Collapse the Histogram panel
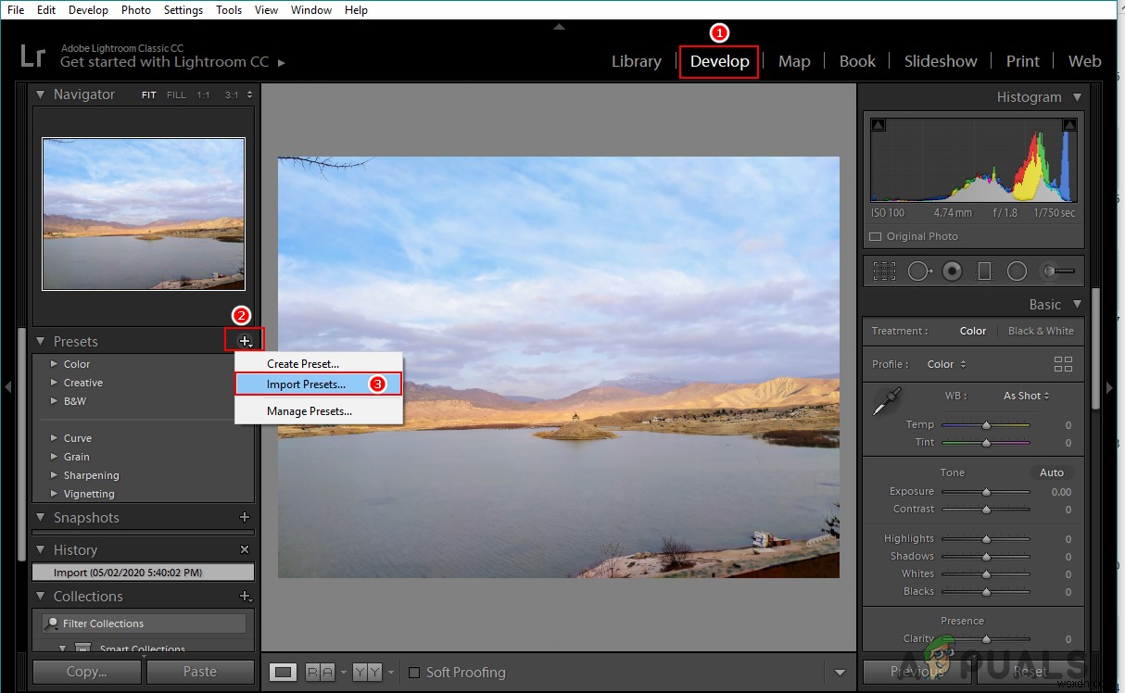1125x693 pixels. [x=1077, y=96]
